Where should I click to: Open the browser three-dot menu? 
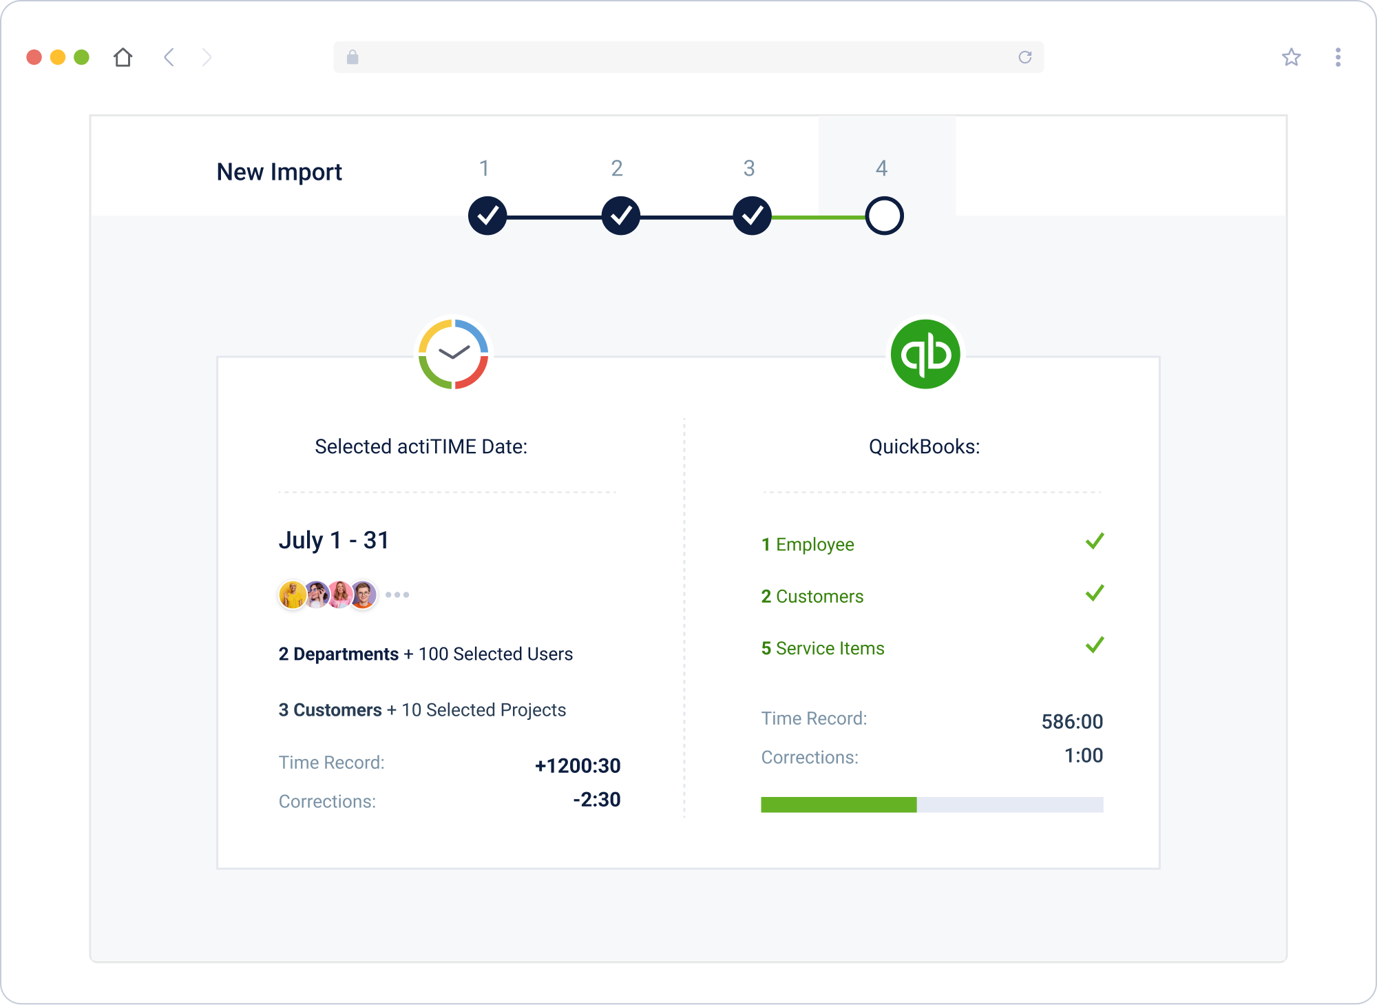click(x=1338, y=57)
